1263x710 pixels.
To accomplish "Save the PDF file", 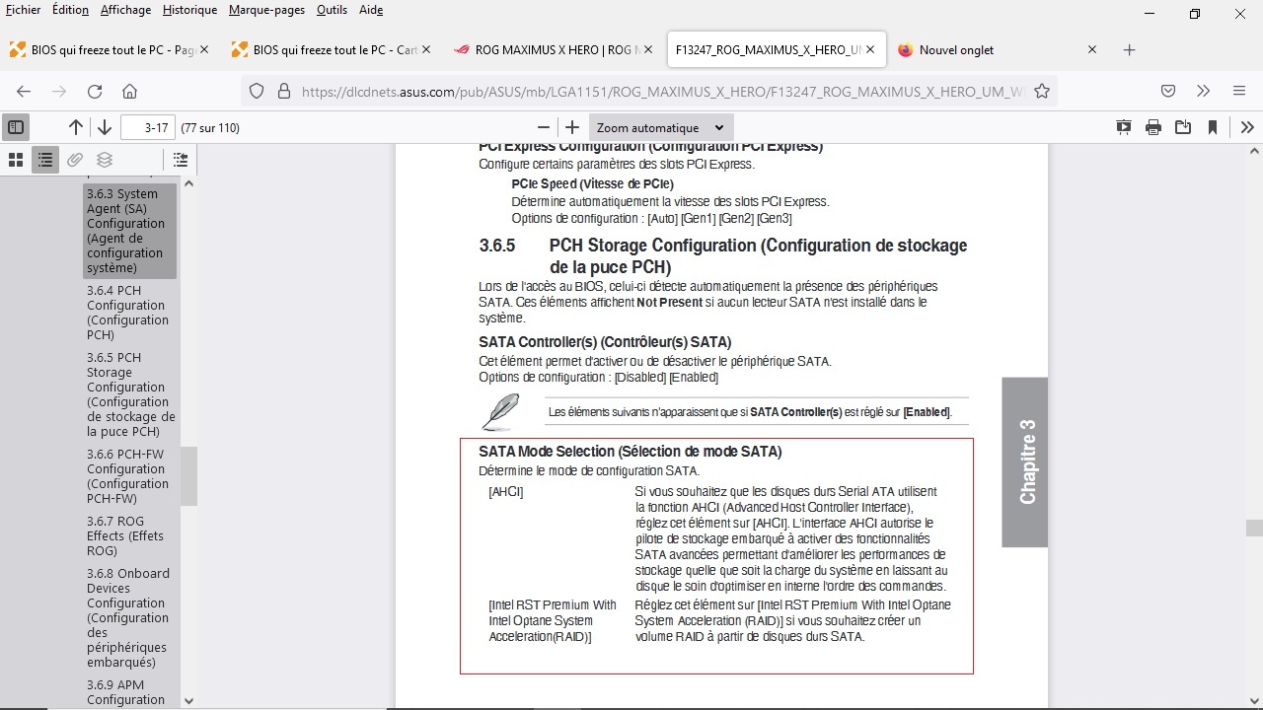I will click(1183, 127).
